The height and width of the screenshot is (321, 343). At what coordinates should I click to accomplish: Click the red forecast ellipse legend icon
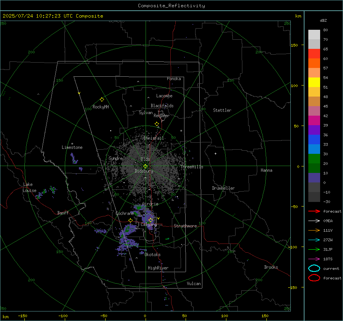[x=314, y=278]
